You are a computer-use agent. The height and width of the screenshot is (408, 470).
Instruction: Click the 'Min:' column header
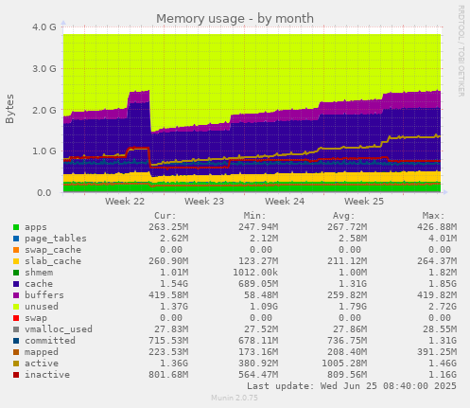[x=254, y=216]
